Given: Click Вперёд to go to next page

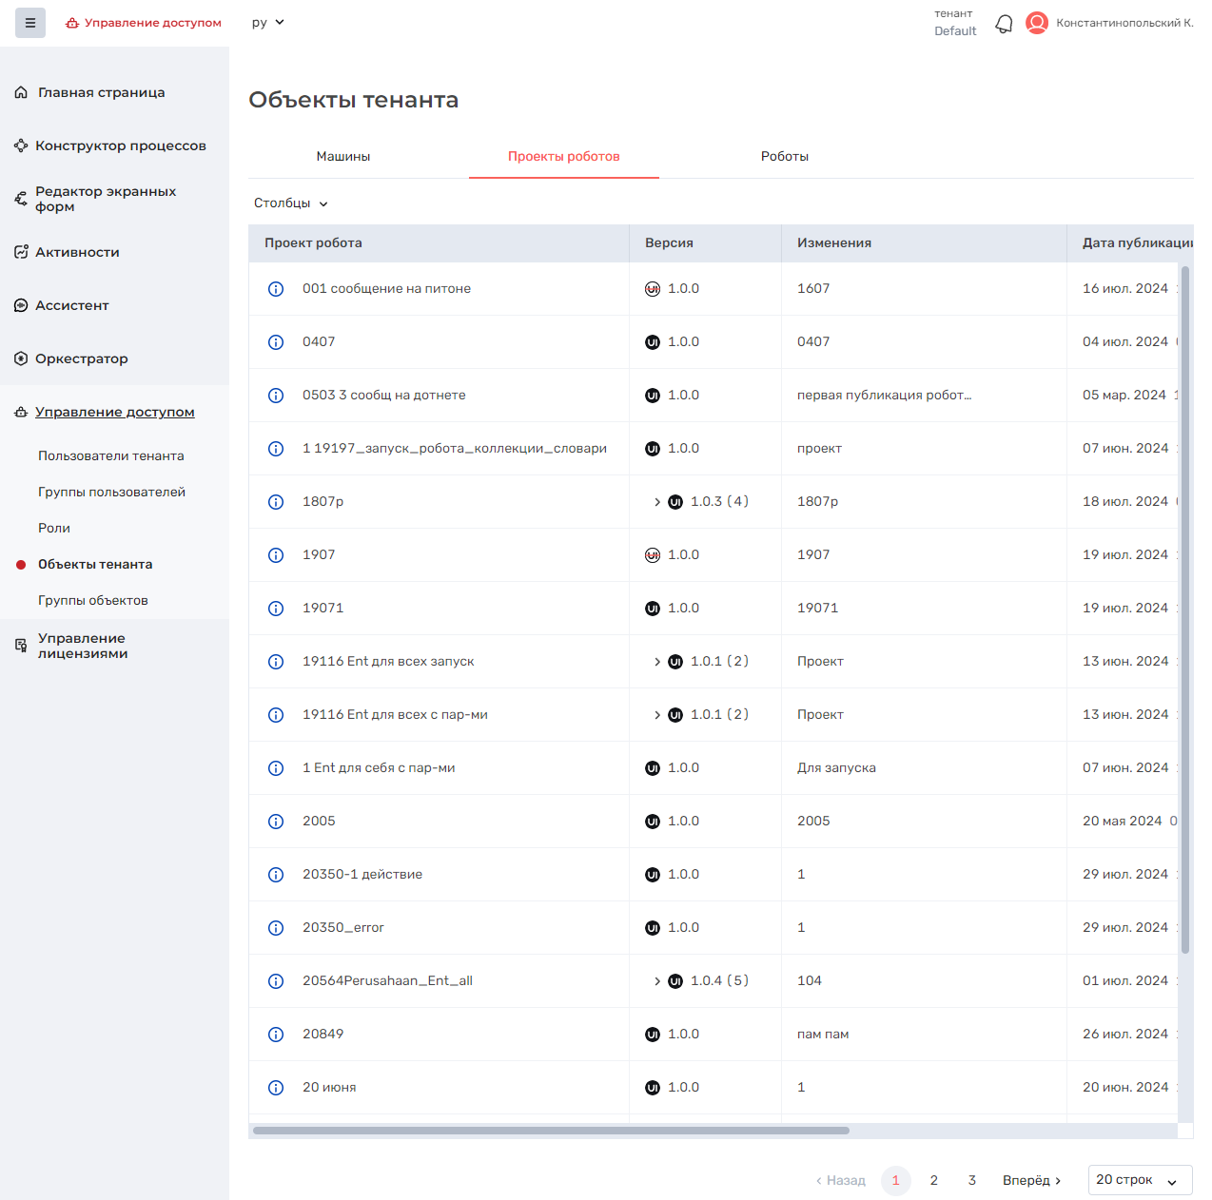Looking at the screenshot, I should pos(1031,1180).
